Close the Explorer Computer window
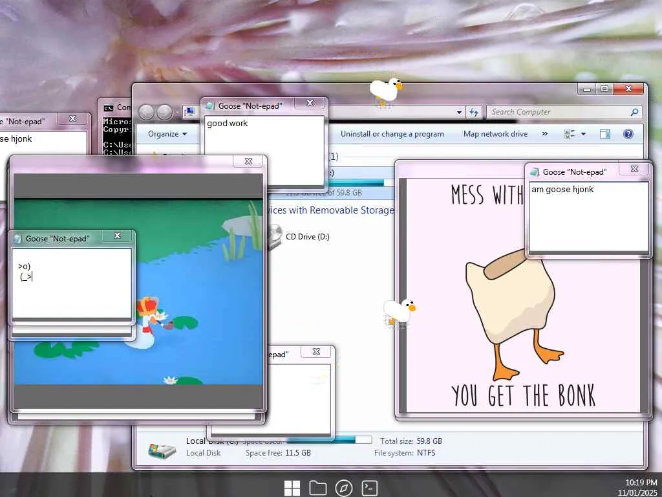662x497 pixels. click(628, 88)
